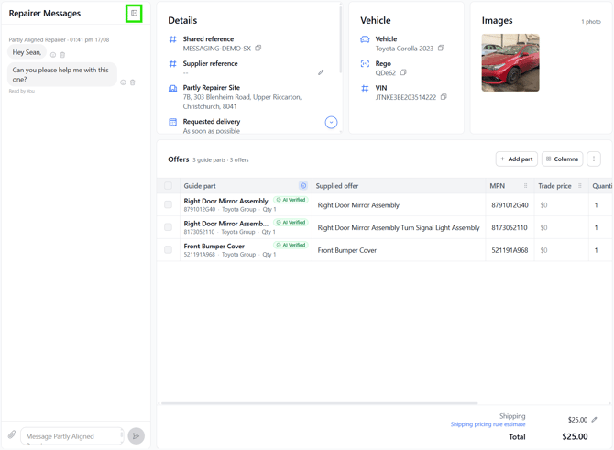Image resolution: width=614 pixels, height=450 pixels.
Task: Click supplied offer 'Right Door Mirror Assembly'
Action: point(358,205)
